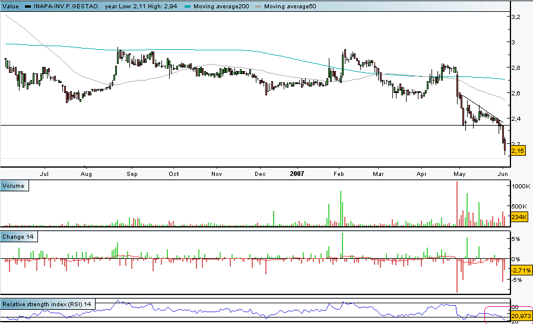Click the -5% change axis label
Image resolution: width=533 pixels, height=324 pixels.
[517, 280]
